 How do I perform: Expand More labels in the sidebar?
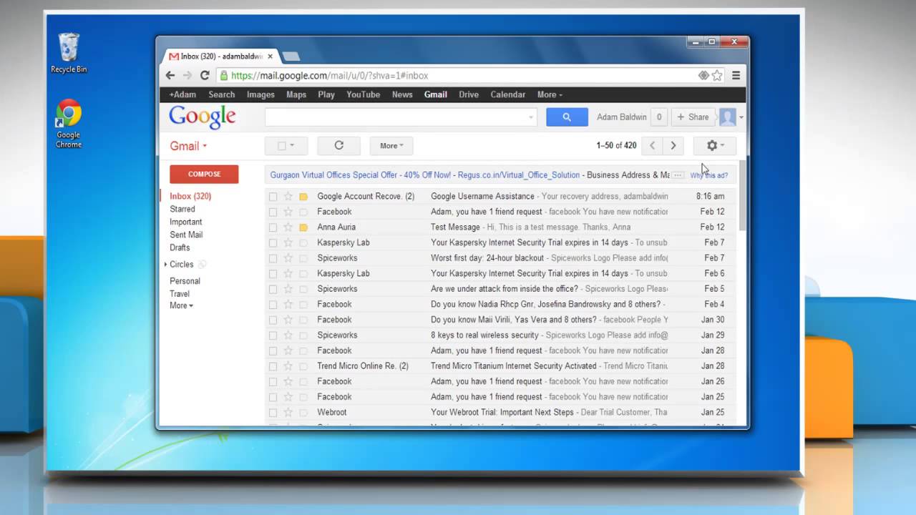point(181,305)
